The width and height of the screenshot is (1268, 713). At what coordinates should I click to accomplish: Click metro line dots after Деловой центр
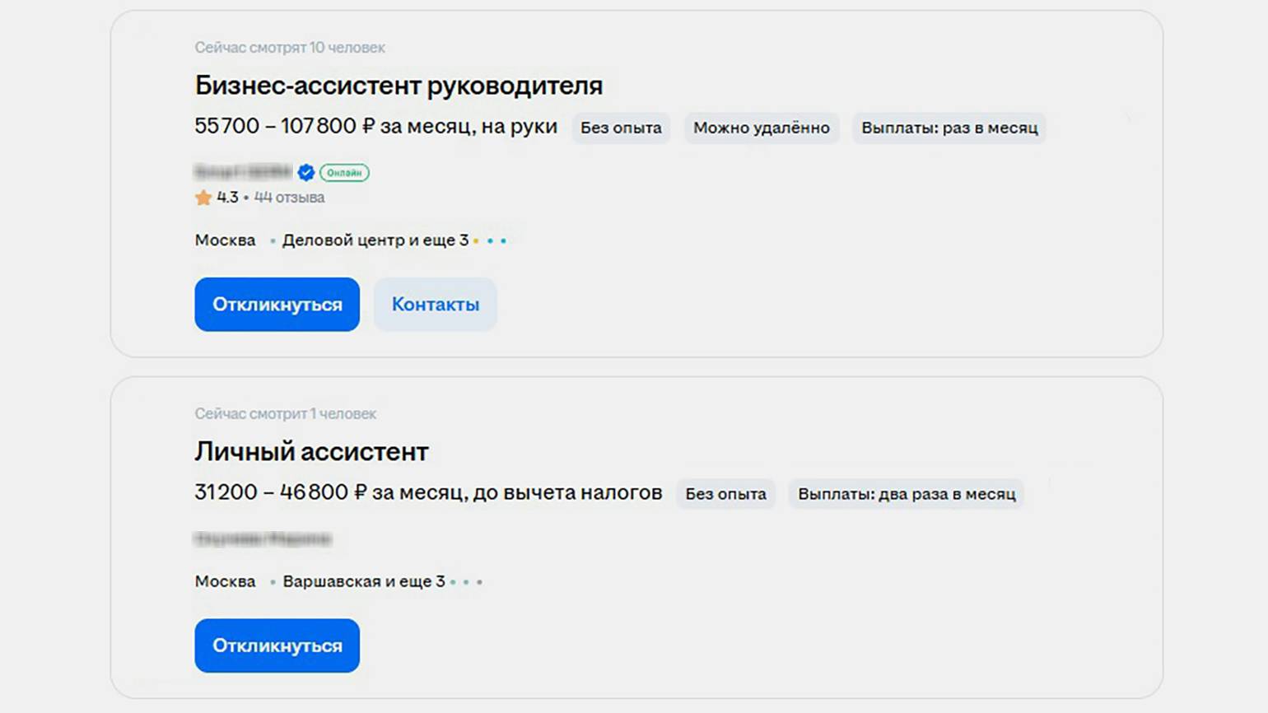(x=490, y=241)
